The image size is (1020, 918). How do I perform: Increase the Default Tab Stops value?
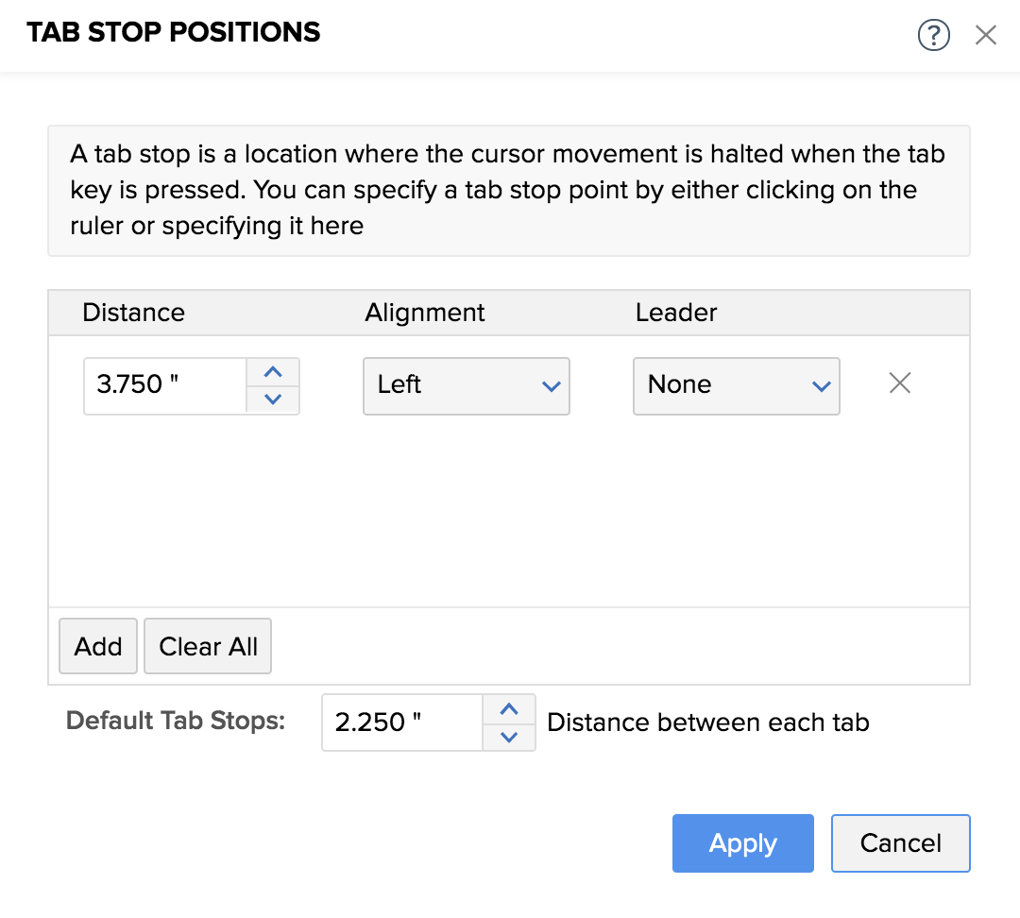pos(509,709)
